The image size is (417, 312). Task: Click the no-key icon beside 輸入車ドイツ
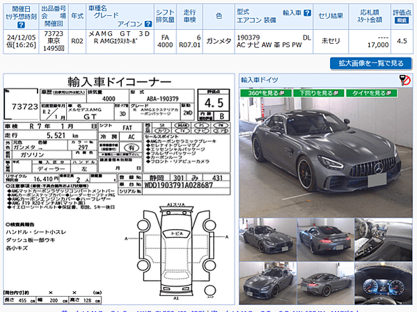(404, 80)
